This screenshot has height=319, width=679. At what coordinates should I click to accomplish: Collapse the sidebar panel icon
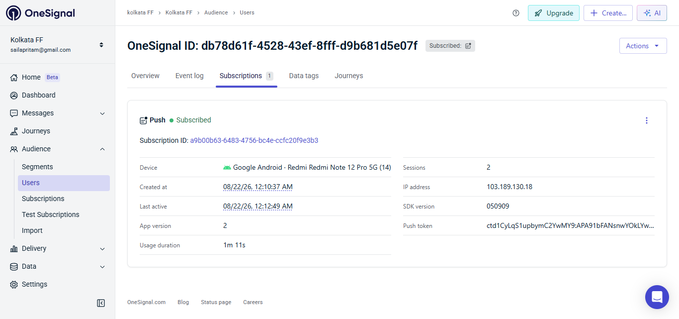(x=101, y=303)
